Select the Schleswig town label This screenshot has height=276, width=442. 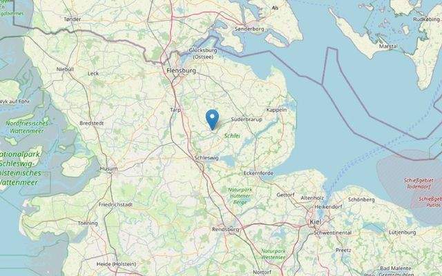[x=206, y=158]
